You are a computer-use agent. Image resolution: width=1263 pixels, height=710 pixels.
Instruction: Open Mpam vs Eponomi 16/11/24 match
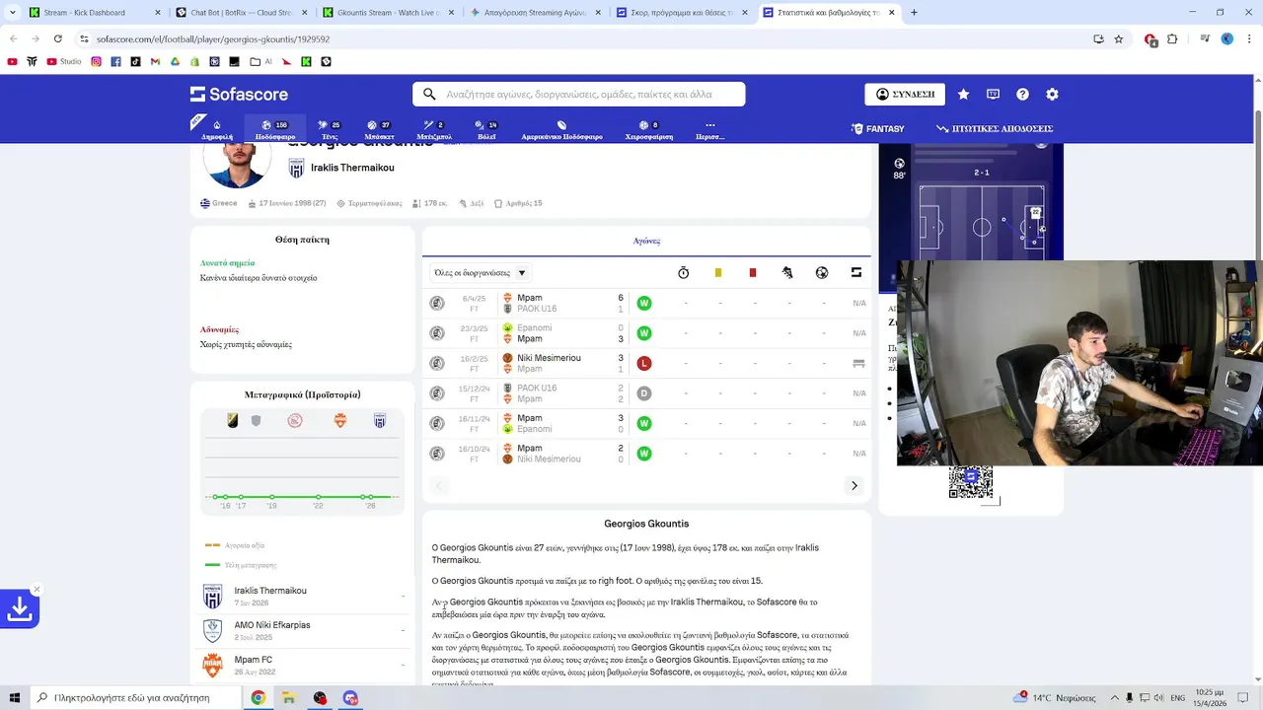tap(647, 423)
